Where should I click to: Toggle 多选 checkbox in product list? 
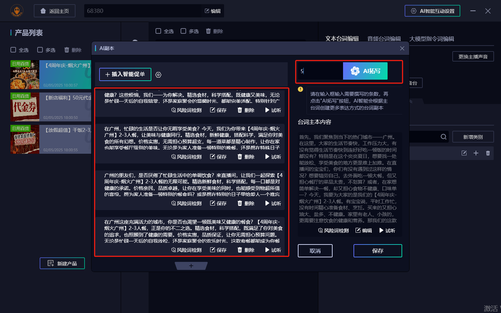40,50
